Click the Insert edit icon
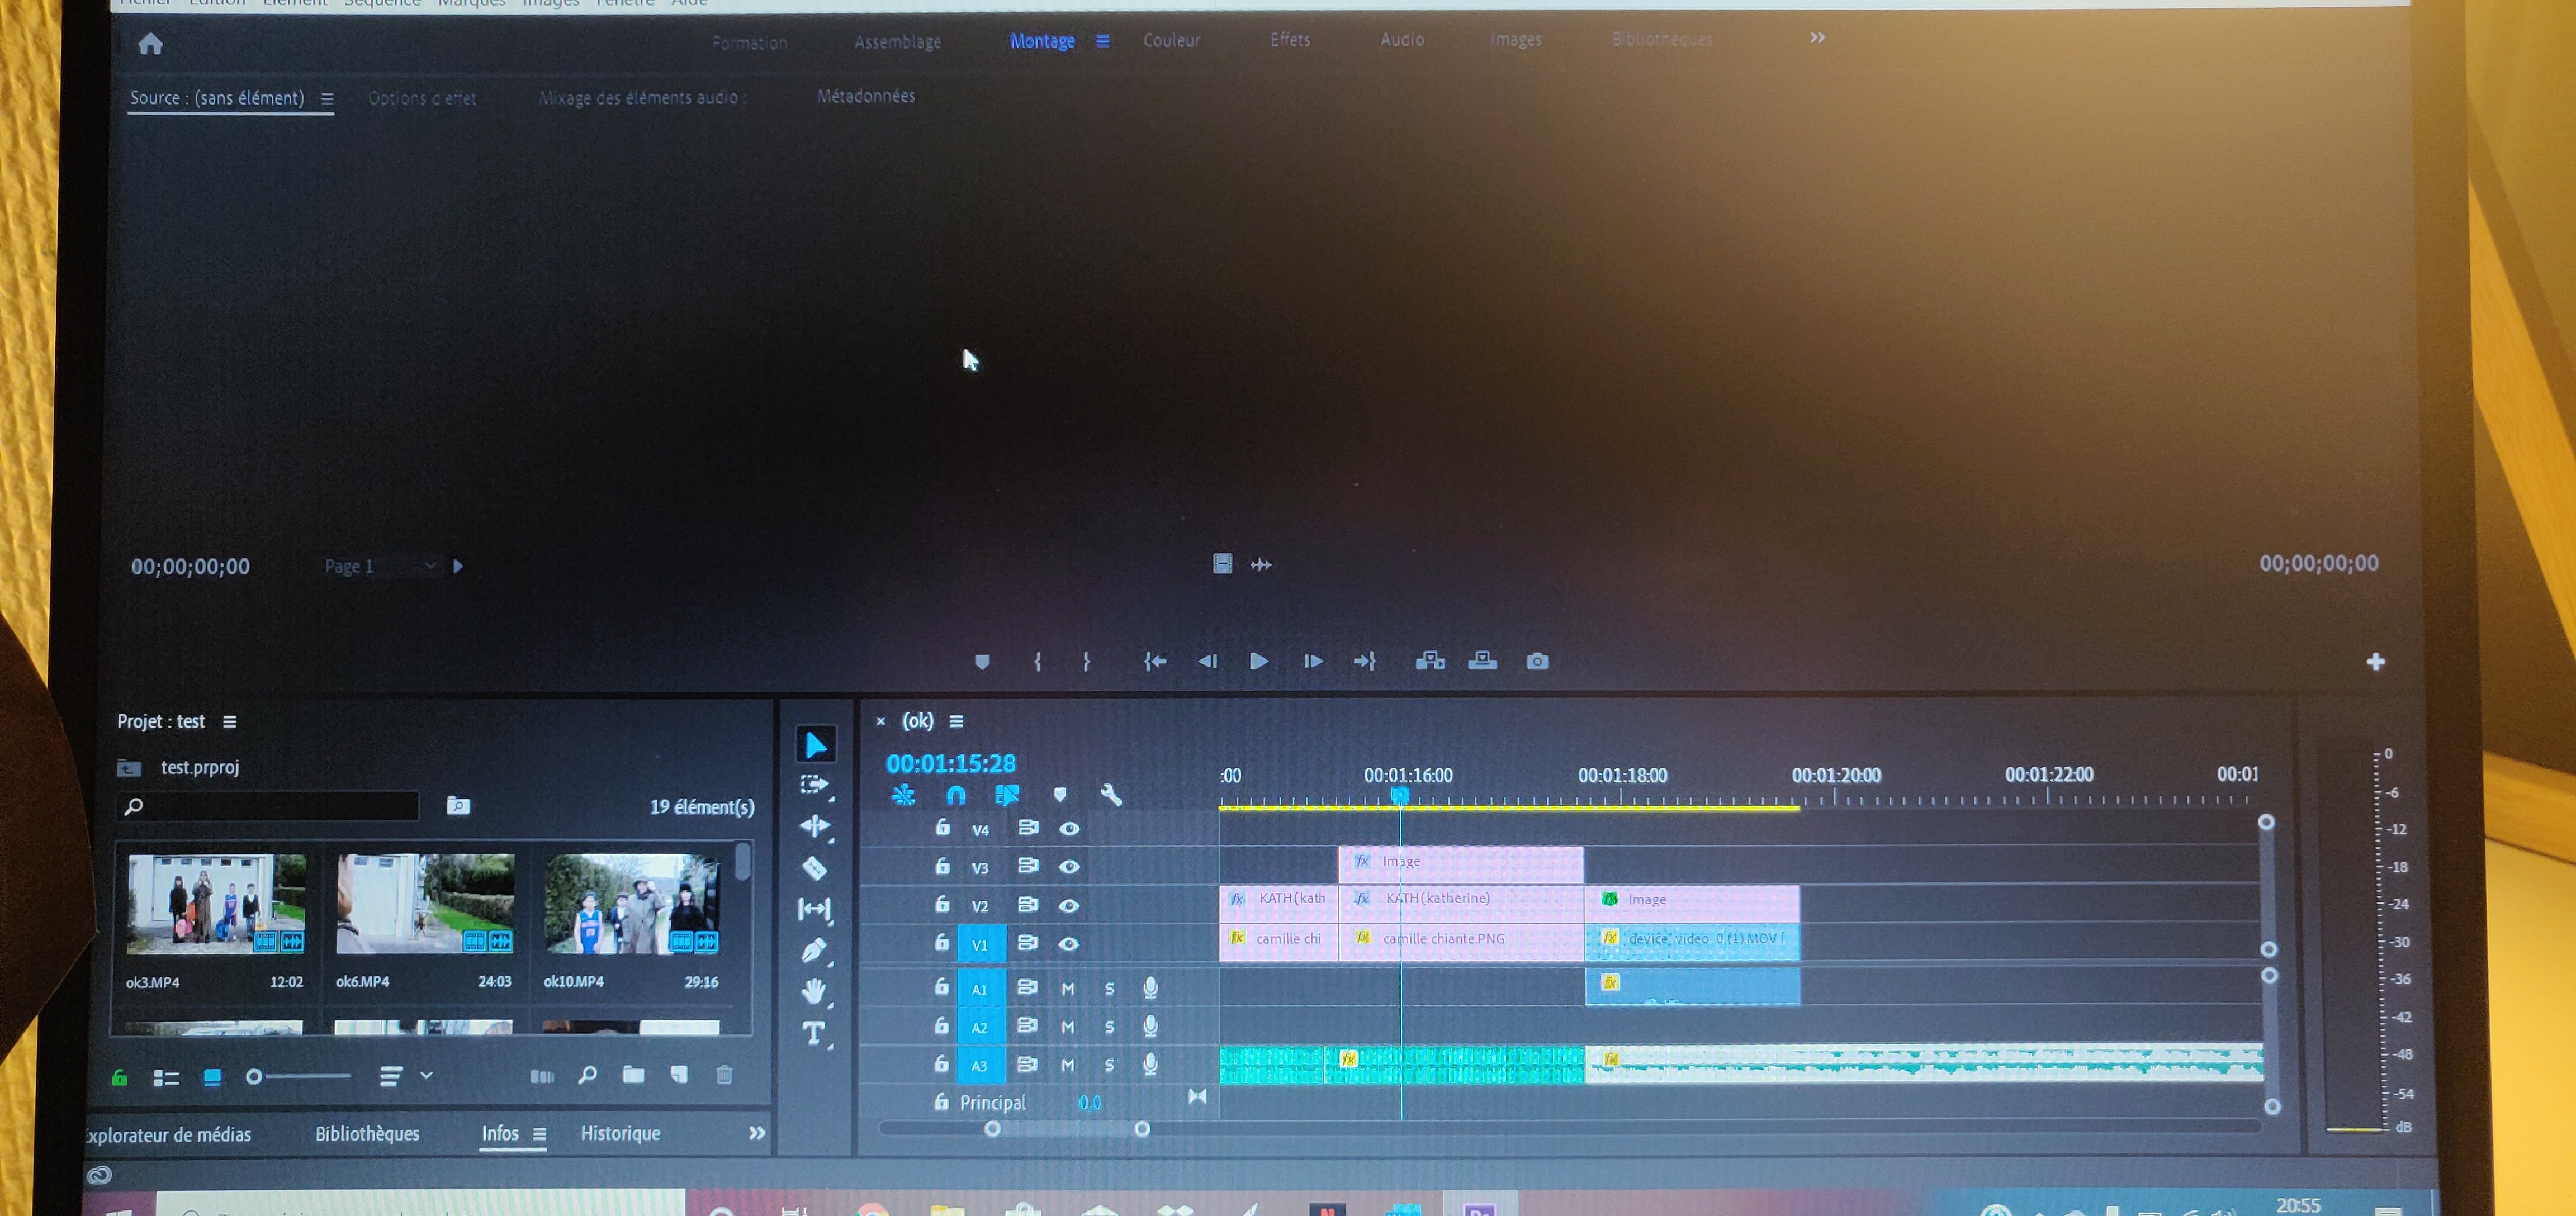Screen dimensions: 2576x1216 point(1430,661)
